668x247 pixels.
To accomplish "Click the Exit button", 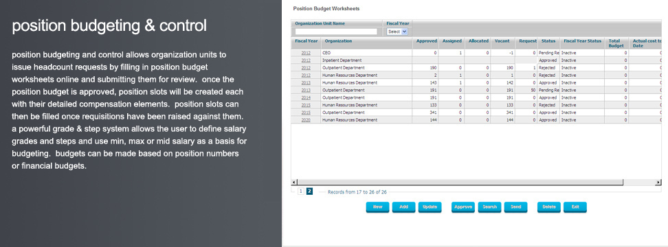I will point(575,207).
